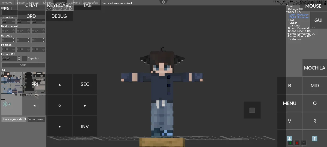The width and height of the screenshot is (327, 147).
Task: Switch to the Animações tab
Action: click(91, 2)
